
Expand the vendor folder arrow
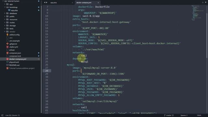click(x=5, y=32)
